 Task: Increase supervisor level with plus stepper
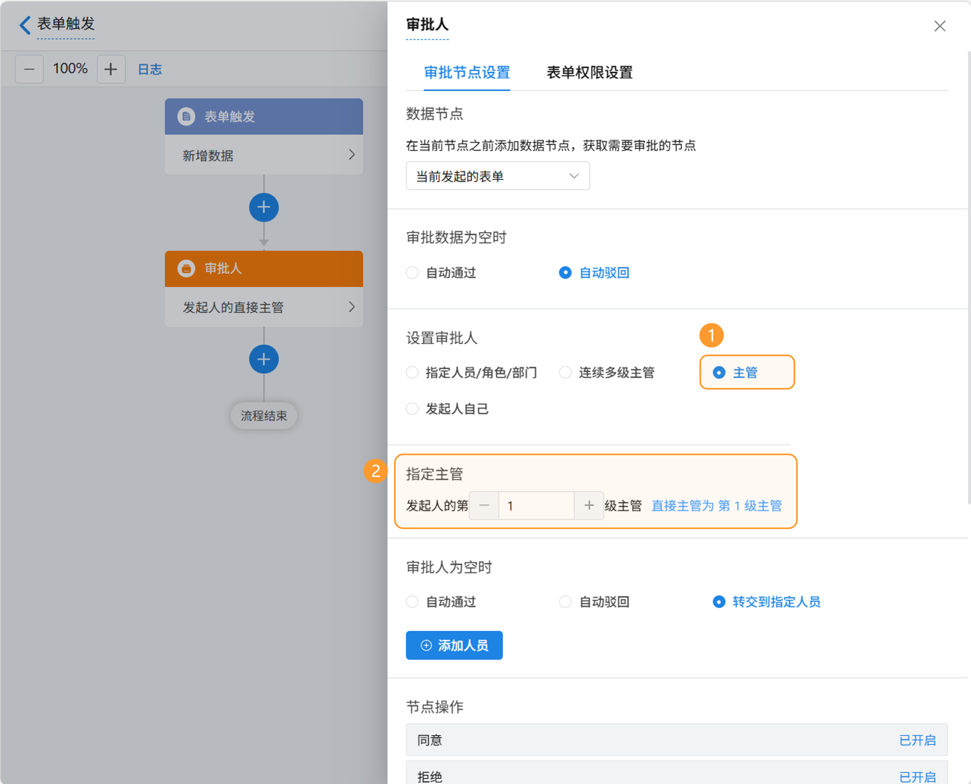pos(589,505)
